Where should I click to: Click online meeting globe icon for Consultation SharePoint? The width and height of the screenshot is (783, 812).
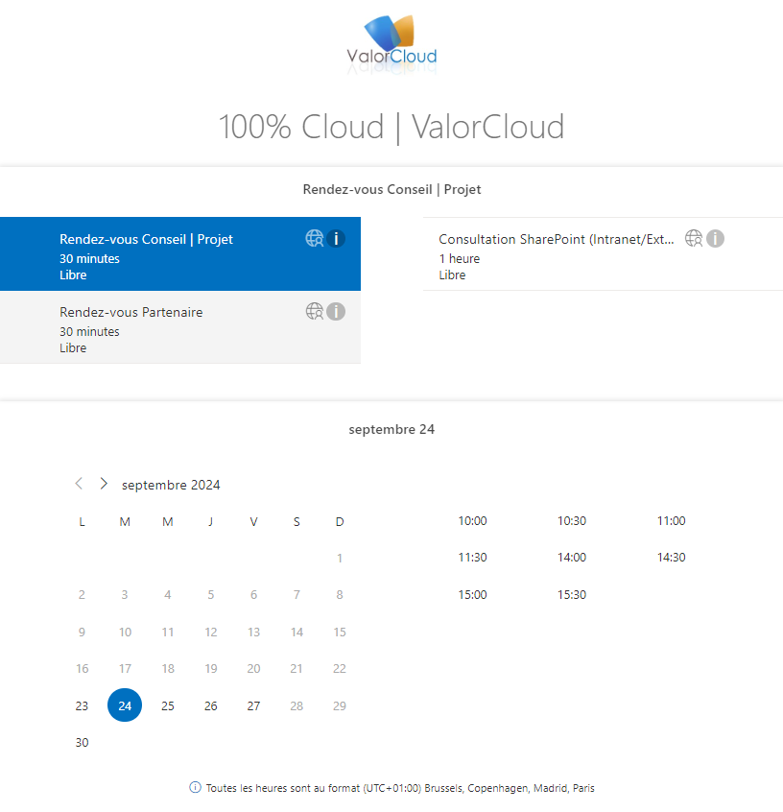pos(694,239)
